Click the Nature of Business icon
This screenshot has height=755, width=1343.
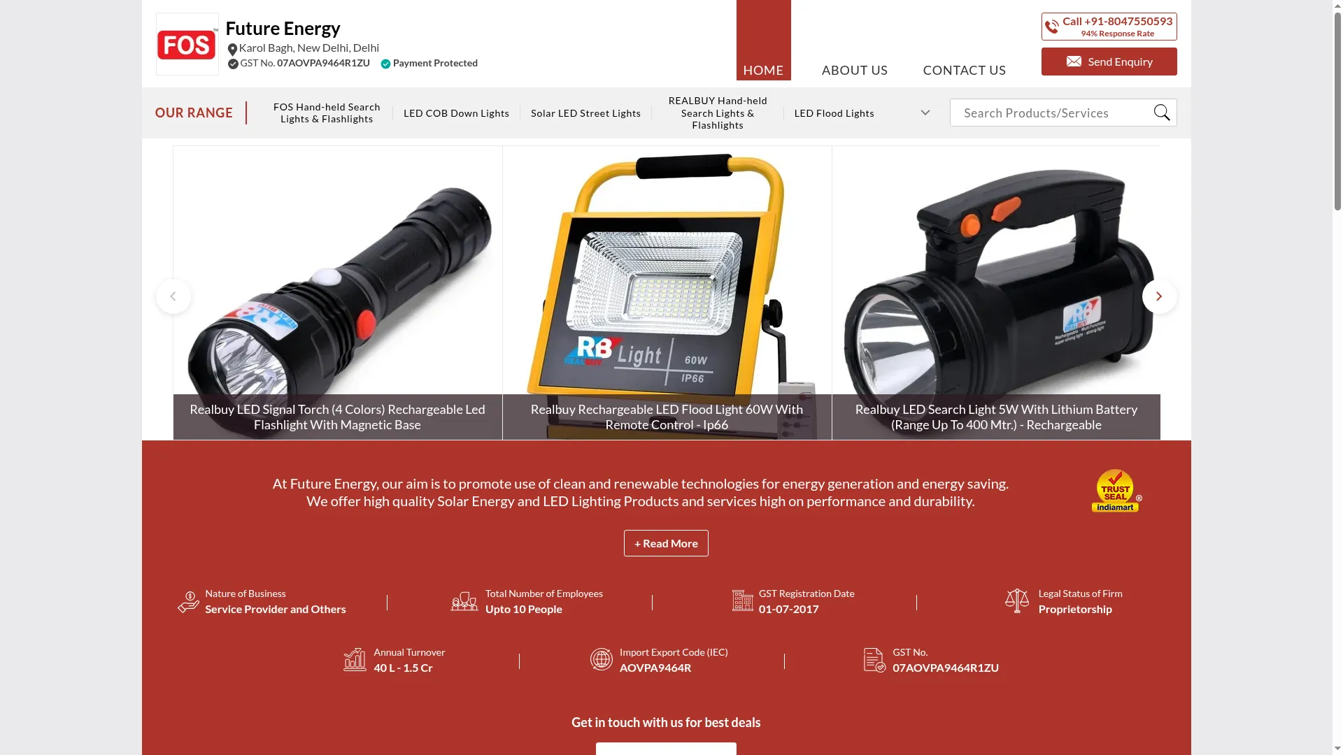pos(188,602)
